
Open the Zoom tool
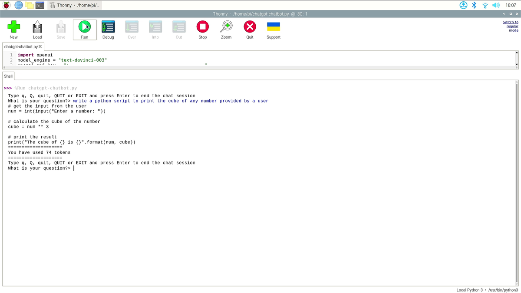coord(226,30)
